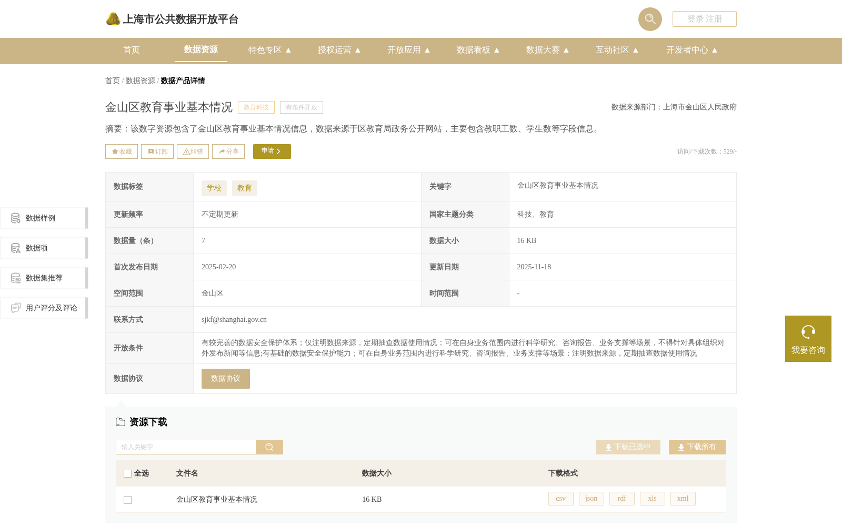Open 数据样例 sidebar item

[44, 218]
